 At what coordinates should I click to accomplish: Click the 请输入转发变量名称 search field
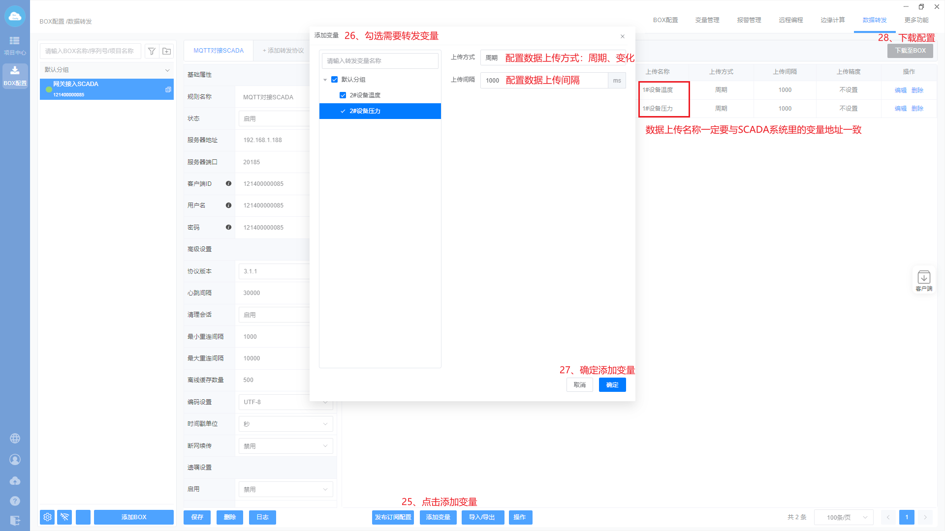pyautogui.click(x=379, y=61)
